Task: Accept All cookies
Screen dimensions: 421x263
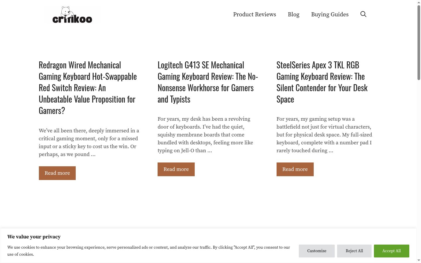Action: [391, 251]
